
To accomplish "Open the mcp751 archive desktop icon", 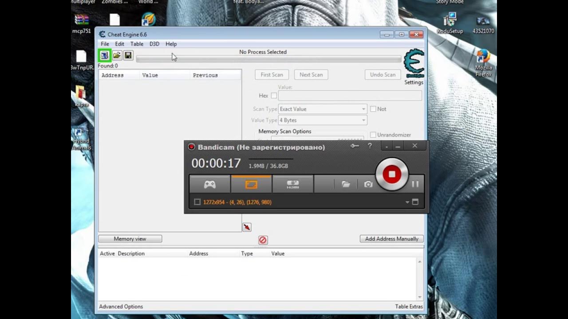I will 82,23.
